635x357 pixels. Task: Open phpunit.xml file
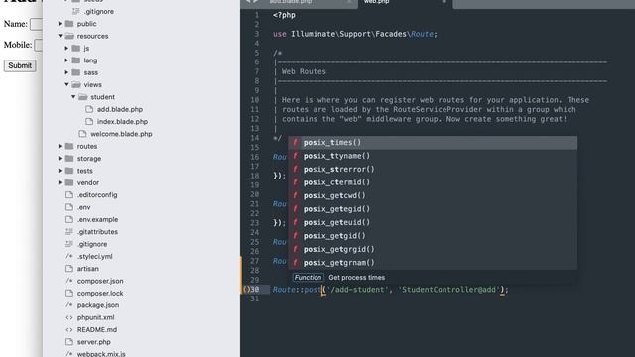point(95,317)
